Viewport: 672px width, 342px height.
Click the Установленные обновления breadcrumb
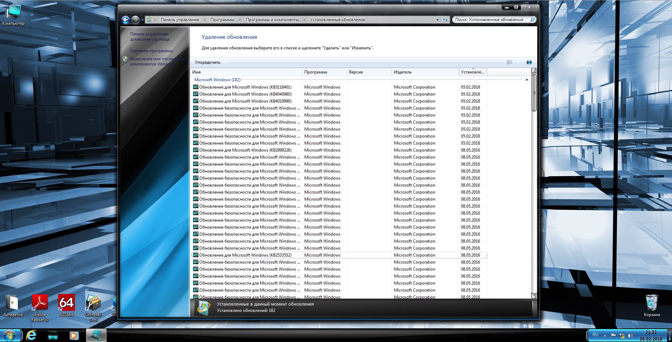pos(338,20)
